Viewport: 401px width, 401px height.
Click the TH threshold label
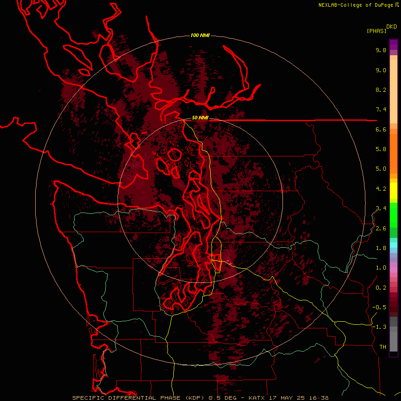coord(383,347)
